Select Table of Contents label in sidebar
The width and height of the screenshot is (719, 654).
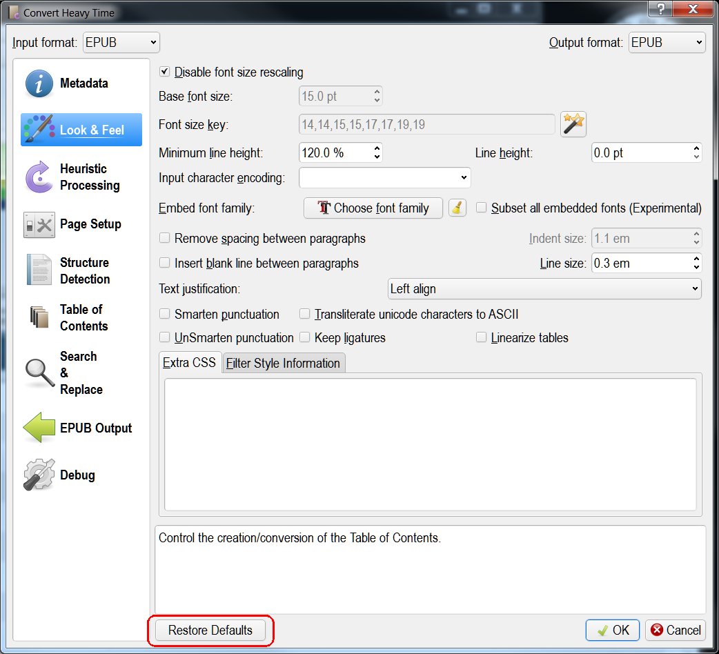[x=84, y=317]
